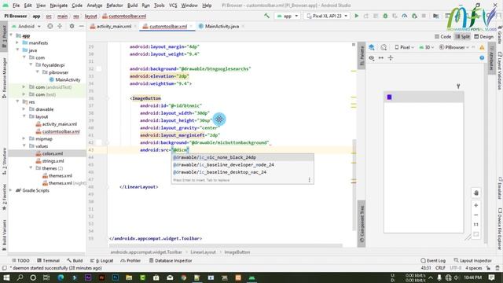Viewport: 503px width, 283px height.
Task: Open the Android profiler gauge icon
Action: (x=405, y=16)
